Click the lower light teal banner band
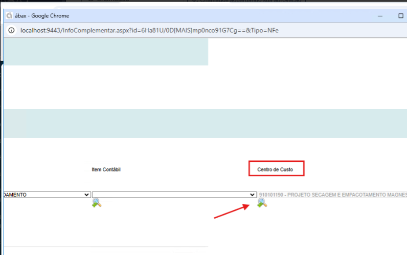Viewport: 407px width, 255px height. click(205, 123)
